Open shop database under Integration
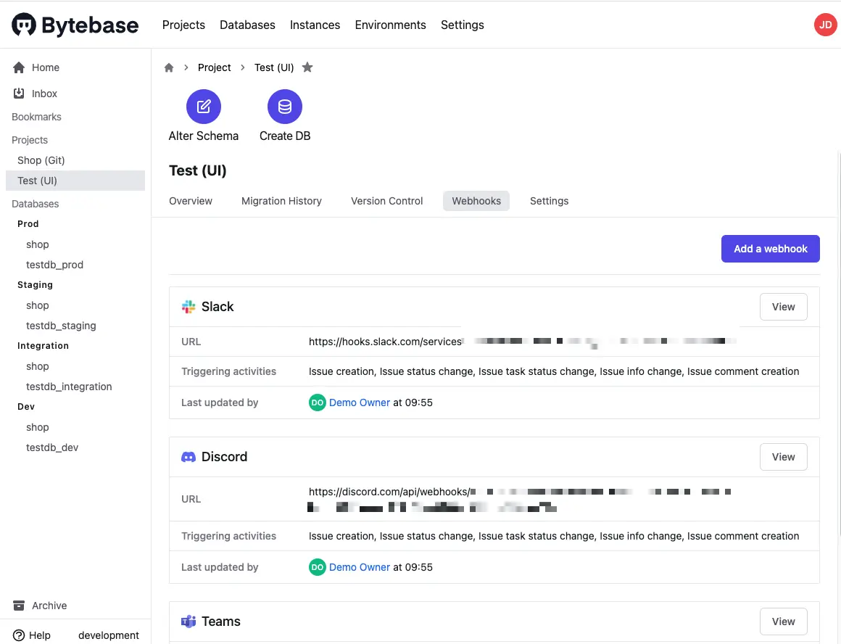 (38, 366)
